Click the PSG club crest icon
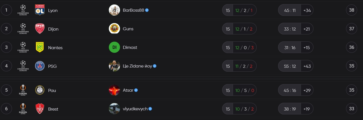The width and height of the screenshot is (363, 120). [40, 66]
